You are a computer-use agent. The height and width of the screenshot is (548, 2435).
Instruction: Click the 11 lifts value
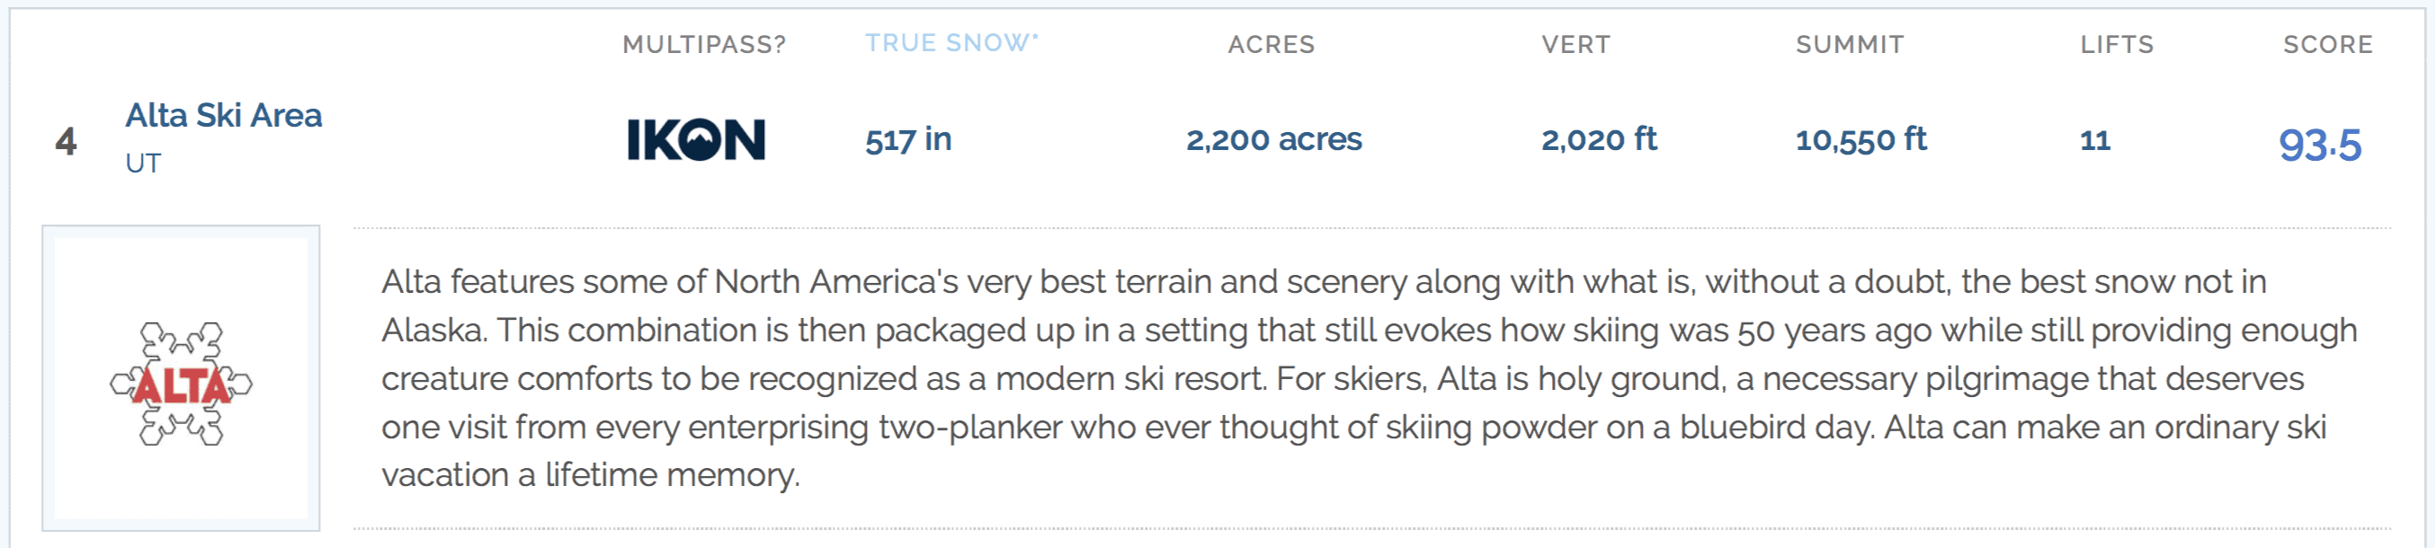2095,141
